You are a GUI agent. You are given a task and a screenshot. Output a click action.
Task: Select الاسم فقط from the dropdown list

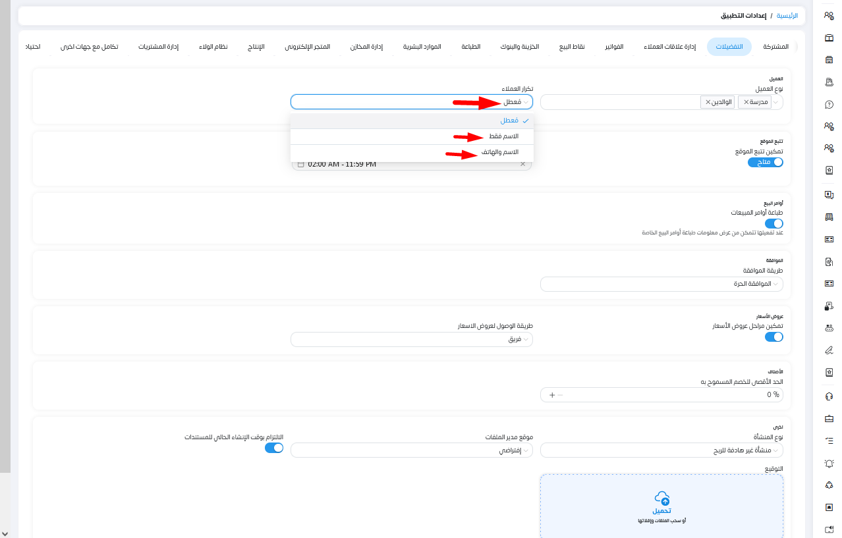click(503, 136)
